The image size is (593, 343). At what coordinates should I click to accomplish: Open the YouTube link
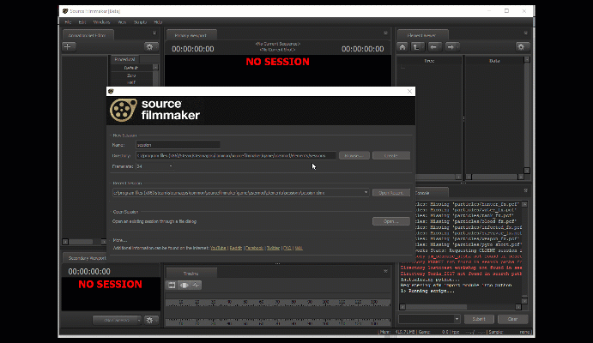[218, 248]
